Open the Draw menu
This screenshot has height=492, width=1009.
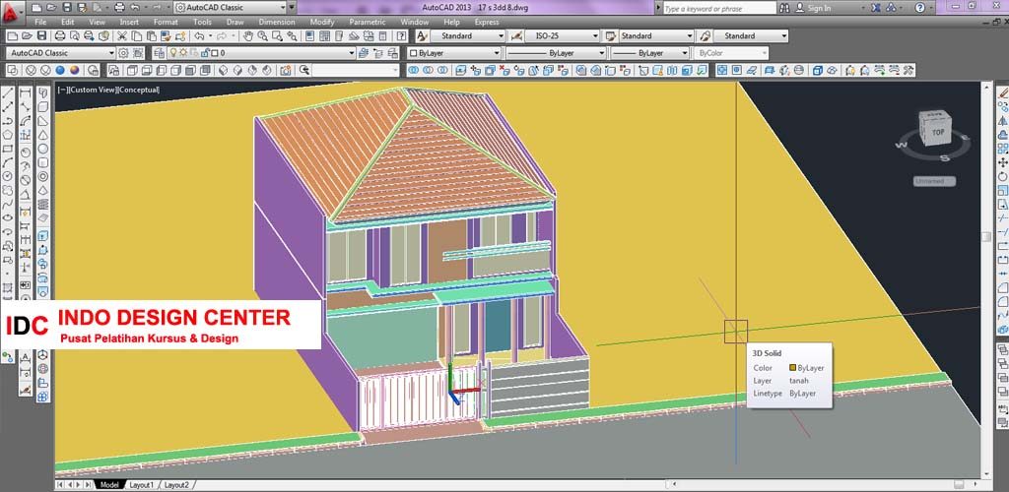click(x=235, y=22)
